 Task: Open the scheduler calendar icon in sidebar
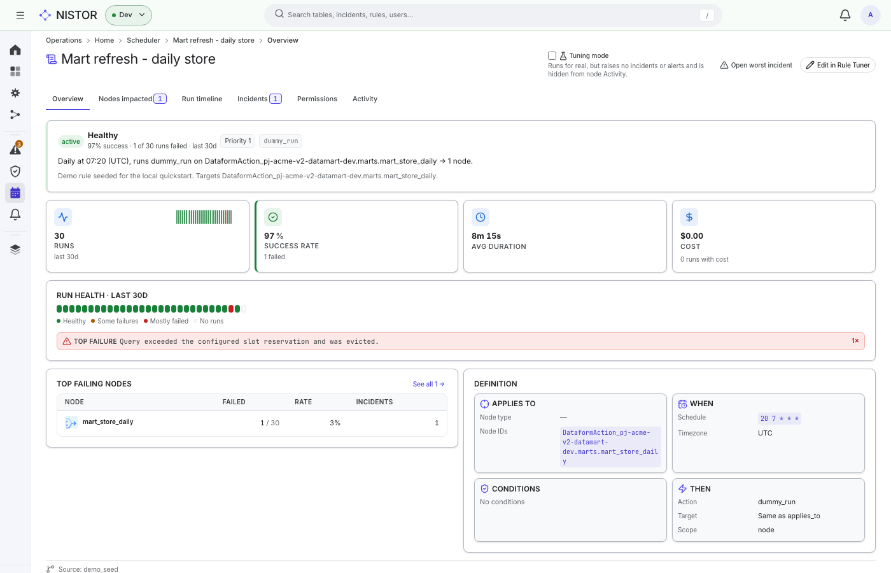pos(15,193)
